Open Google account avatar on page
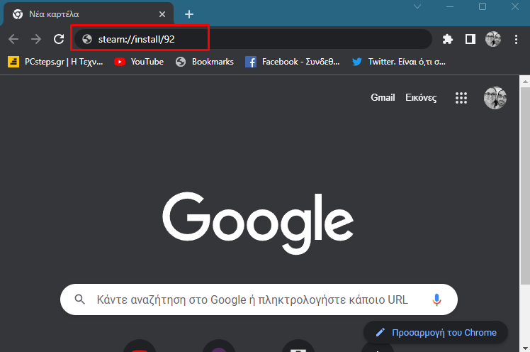This screenshot has width=530, height=352. pos(495,98)
